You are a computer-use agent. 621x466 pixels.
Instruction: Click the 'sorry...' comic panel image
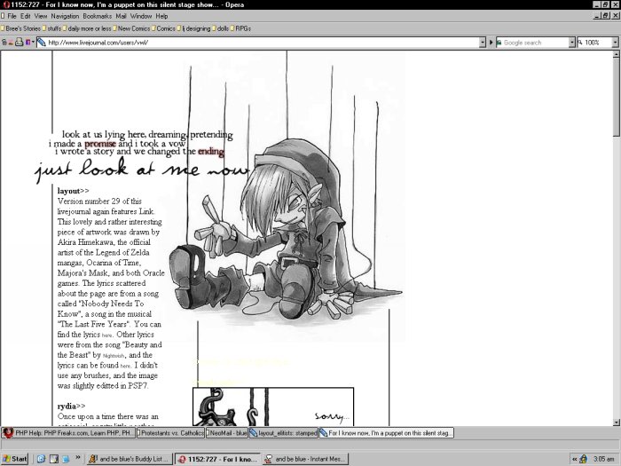coord(273,407)
